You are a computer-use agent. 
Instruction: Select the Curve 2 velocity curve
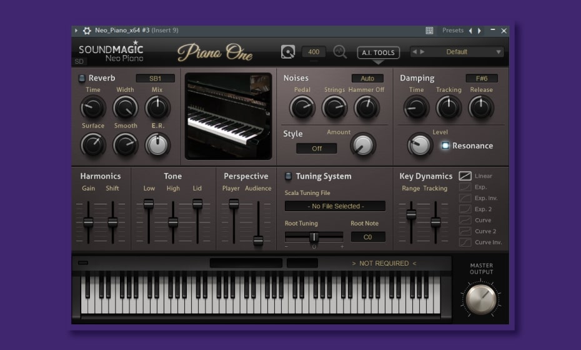coord(465,231)
